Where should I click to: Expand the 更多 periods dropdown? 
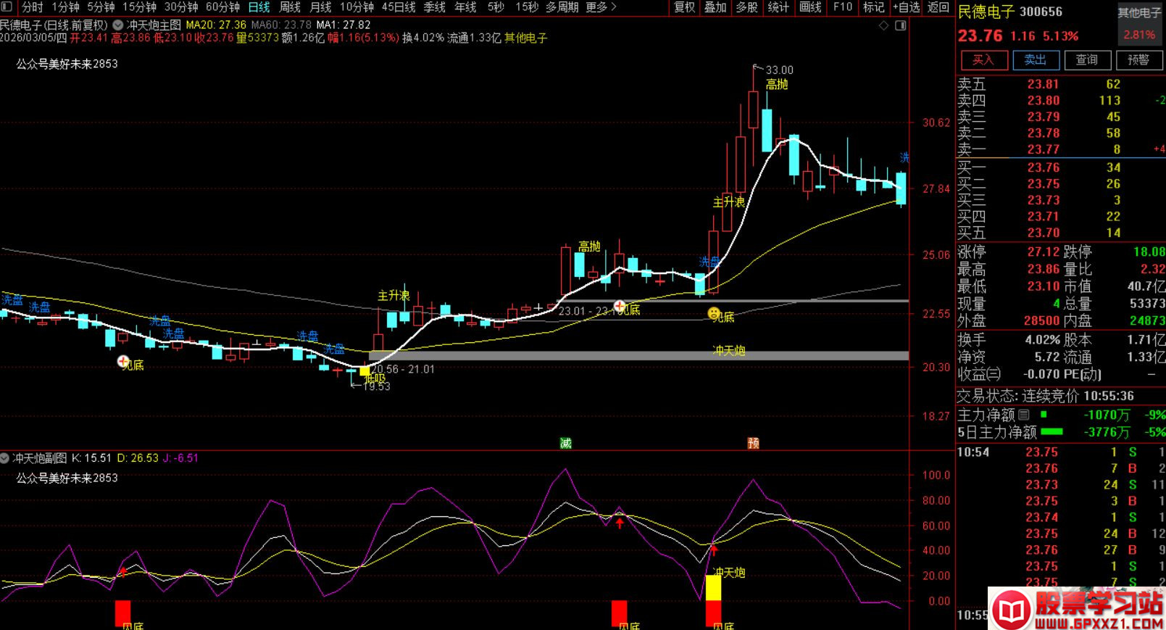pyautogui.click(x=601, y=7)
